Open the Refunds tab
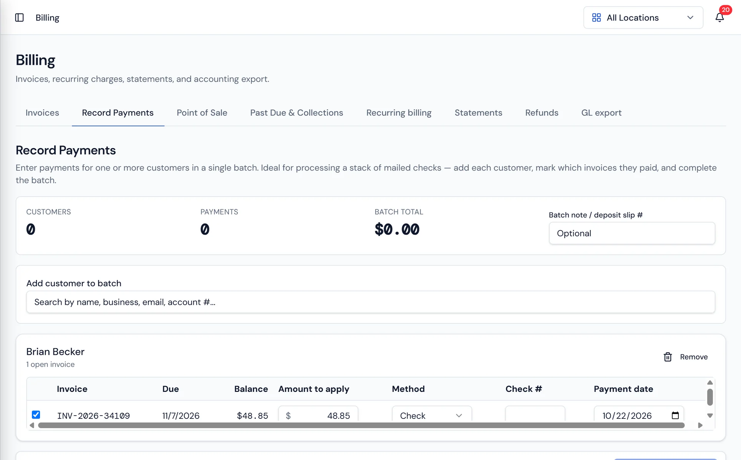The height and width of the screenshot is (460, 741). tap(542, 113)
